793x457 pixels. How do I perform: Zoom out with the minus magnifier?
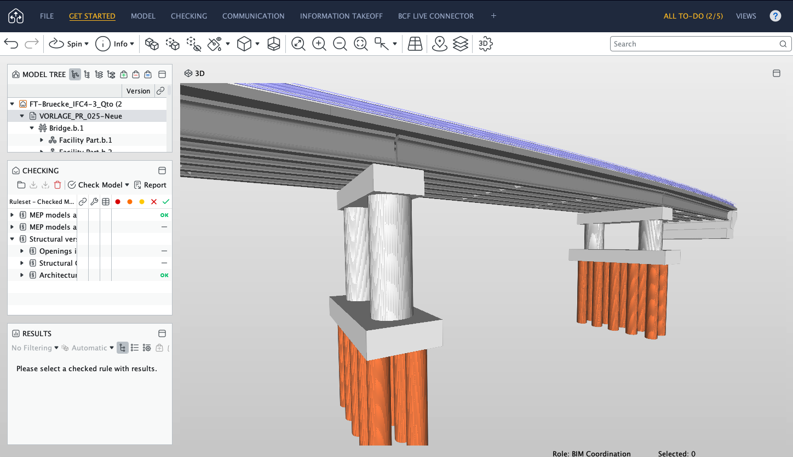(340, 44)
